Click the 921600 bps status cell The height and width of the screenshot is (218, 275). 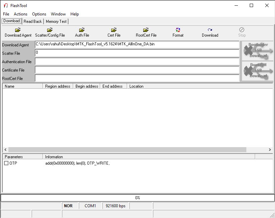(116, 206)
